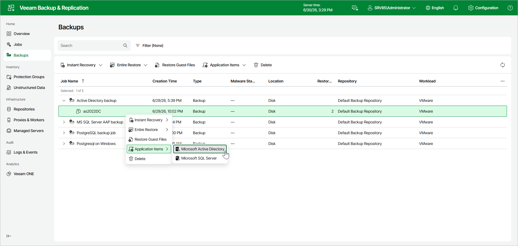The height and width of the screenshot is (246, 518).
Task: Click the Malware Status column header
Action: point(243,81)
